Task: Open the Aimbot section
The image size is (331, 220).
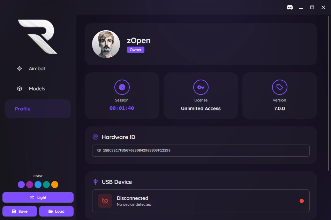Action: pyautogui.click(x=37, y=69)
